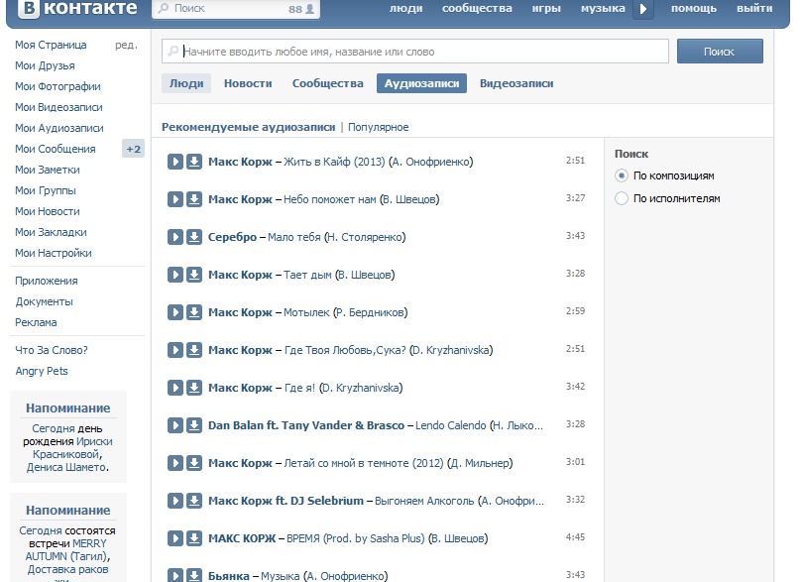The image size is (802, 582).
Task: Play the track Небо поможет нам
Action: (174, 199)
